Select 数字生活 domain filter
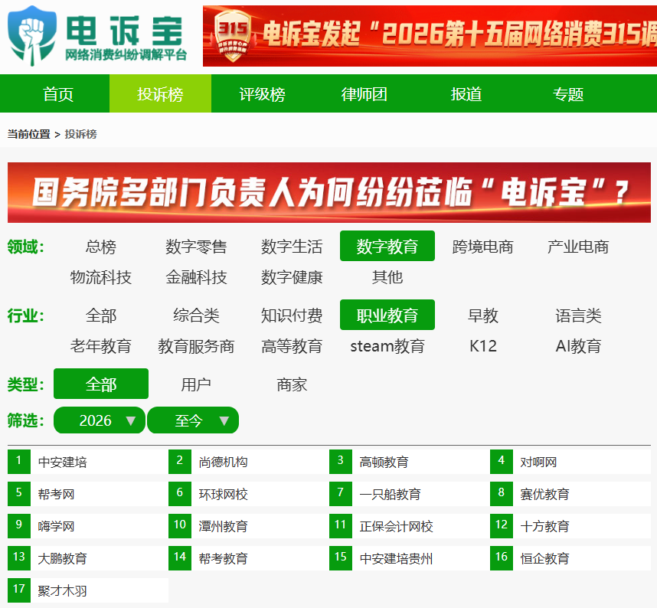Image resolution: width=657 pixels, height=608 pixels. [x=292, y=247]
